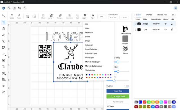Toggle lock on the Image layer

[x=172, y=24]
